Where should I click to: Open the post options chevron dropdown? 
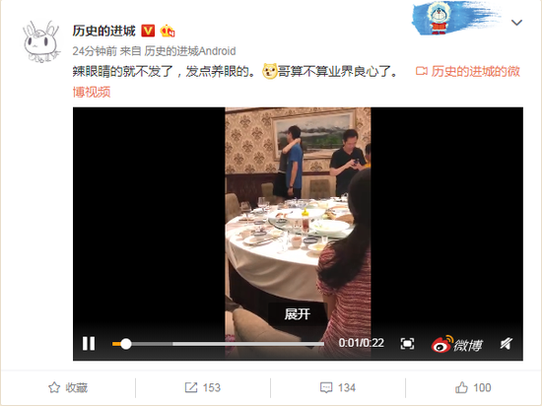coord(516,23)
